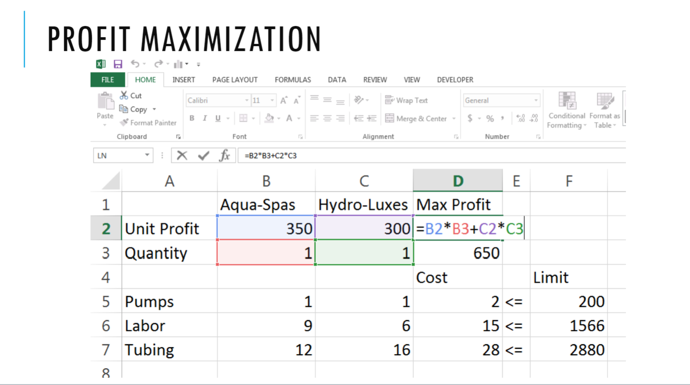Click the Merge & Center icon

(x=390, y=118)
